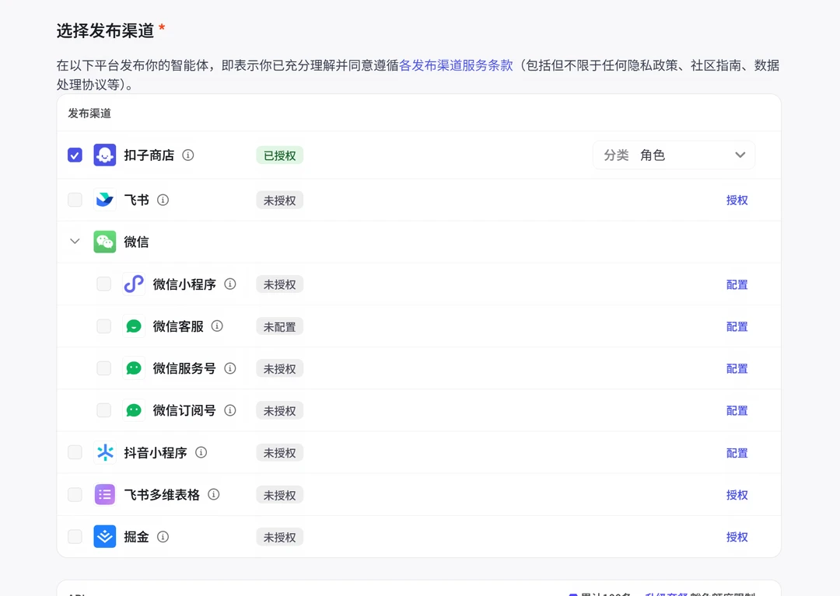The image size is (840, 596).
Task: Click 授权 for 掘金
Action: pos(737,537)
